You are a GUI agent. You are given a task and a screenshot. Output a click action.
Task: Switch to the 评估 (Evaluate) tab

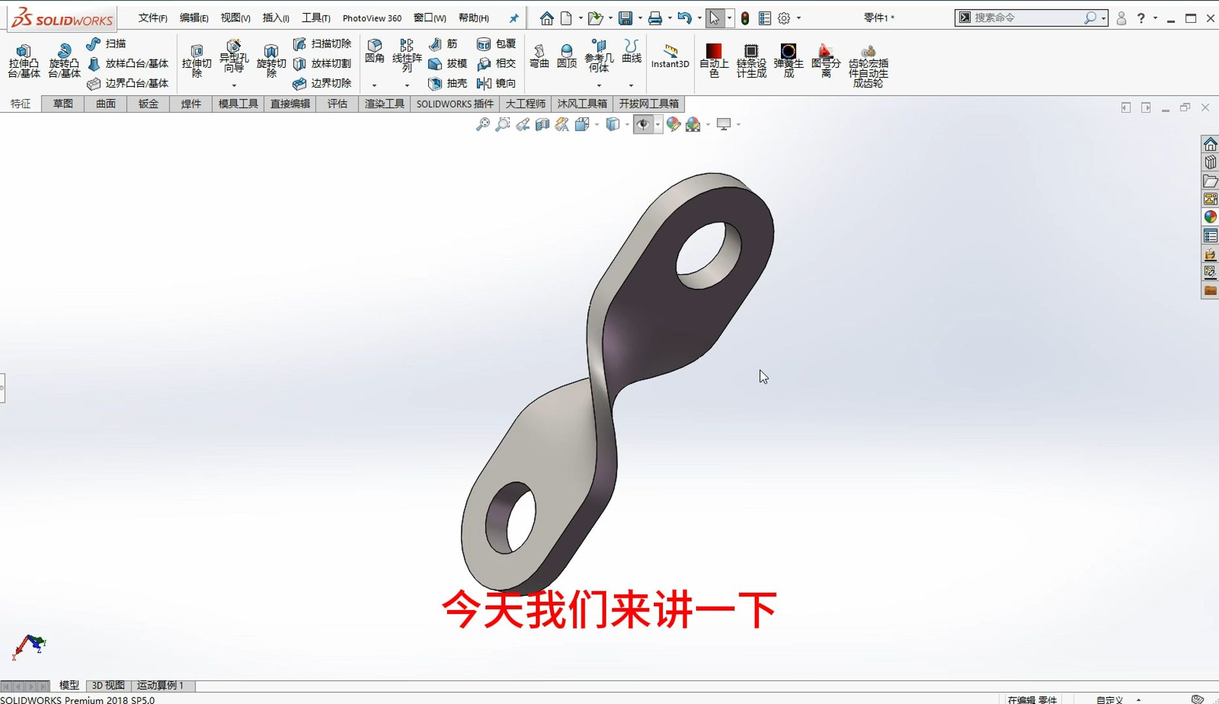pos(337,104)
